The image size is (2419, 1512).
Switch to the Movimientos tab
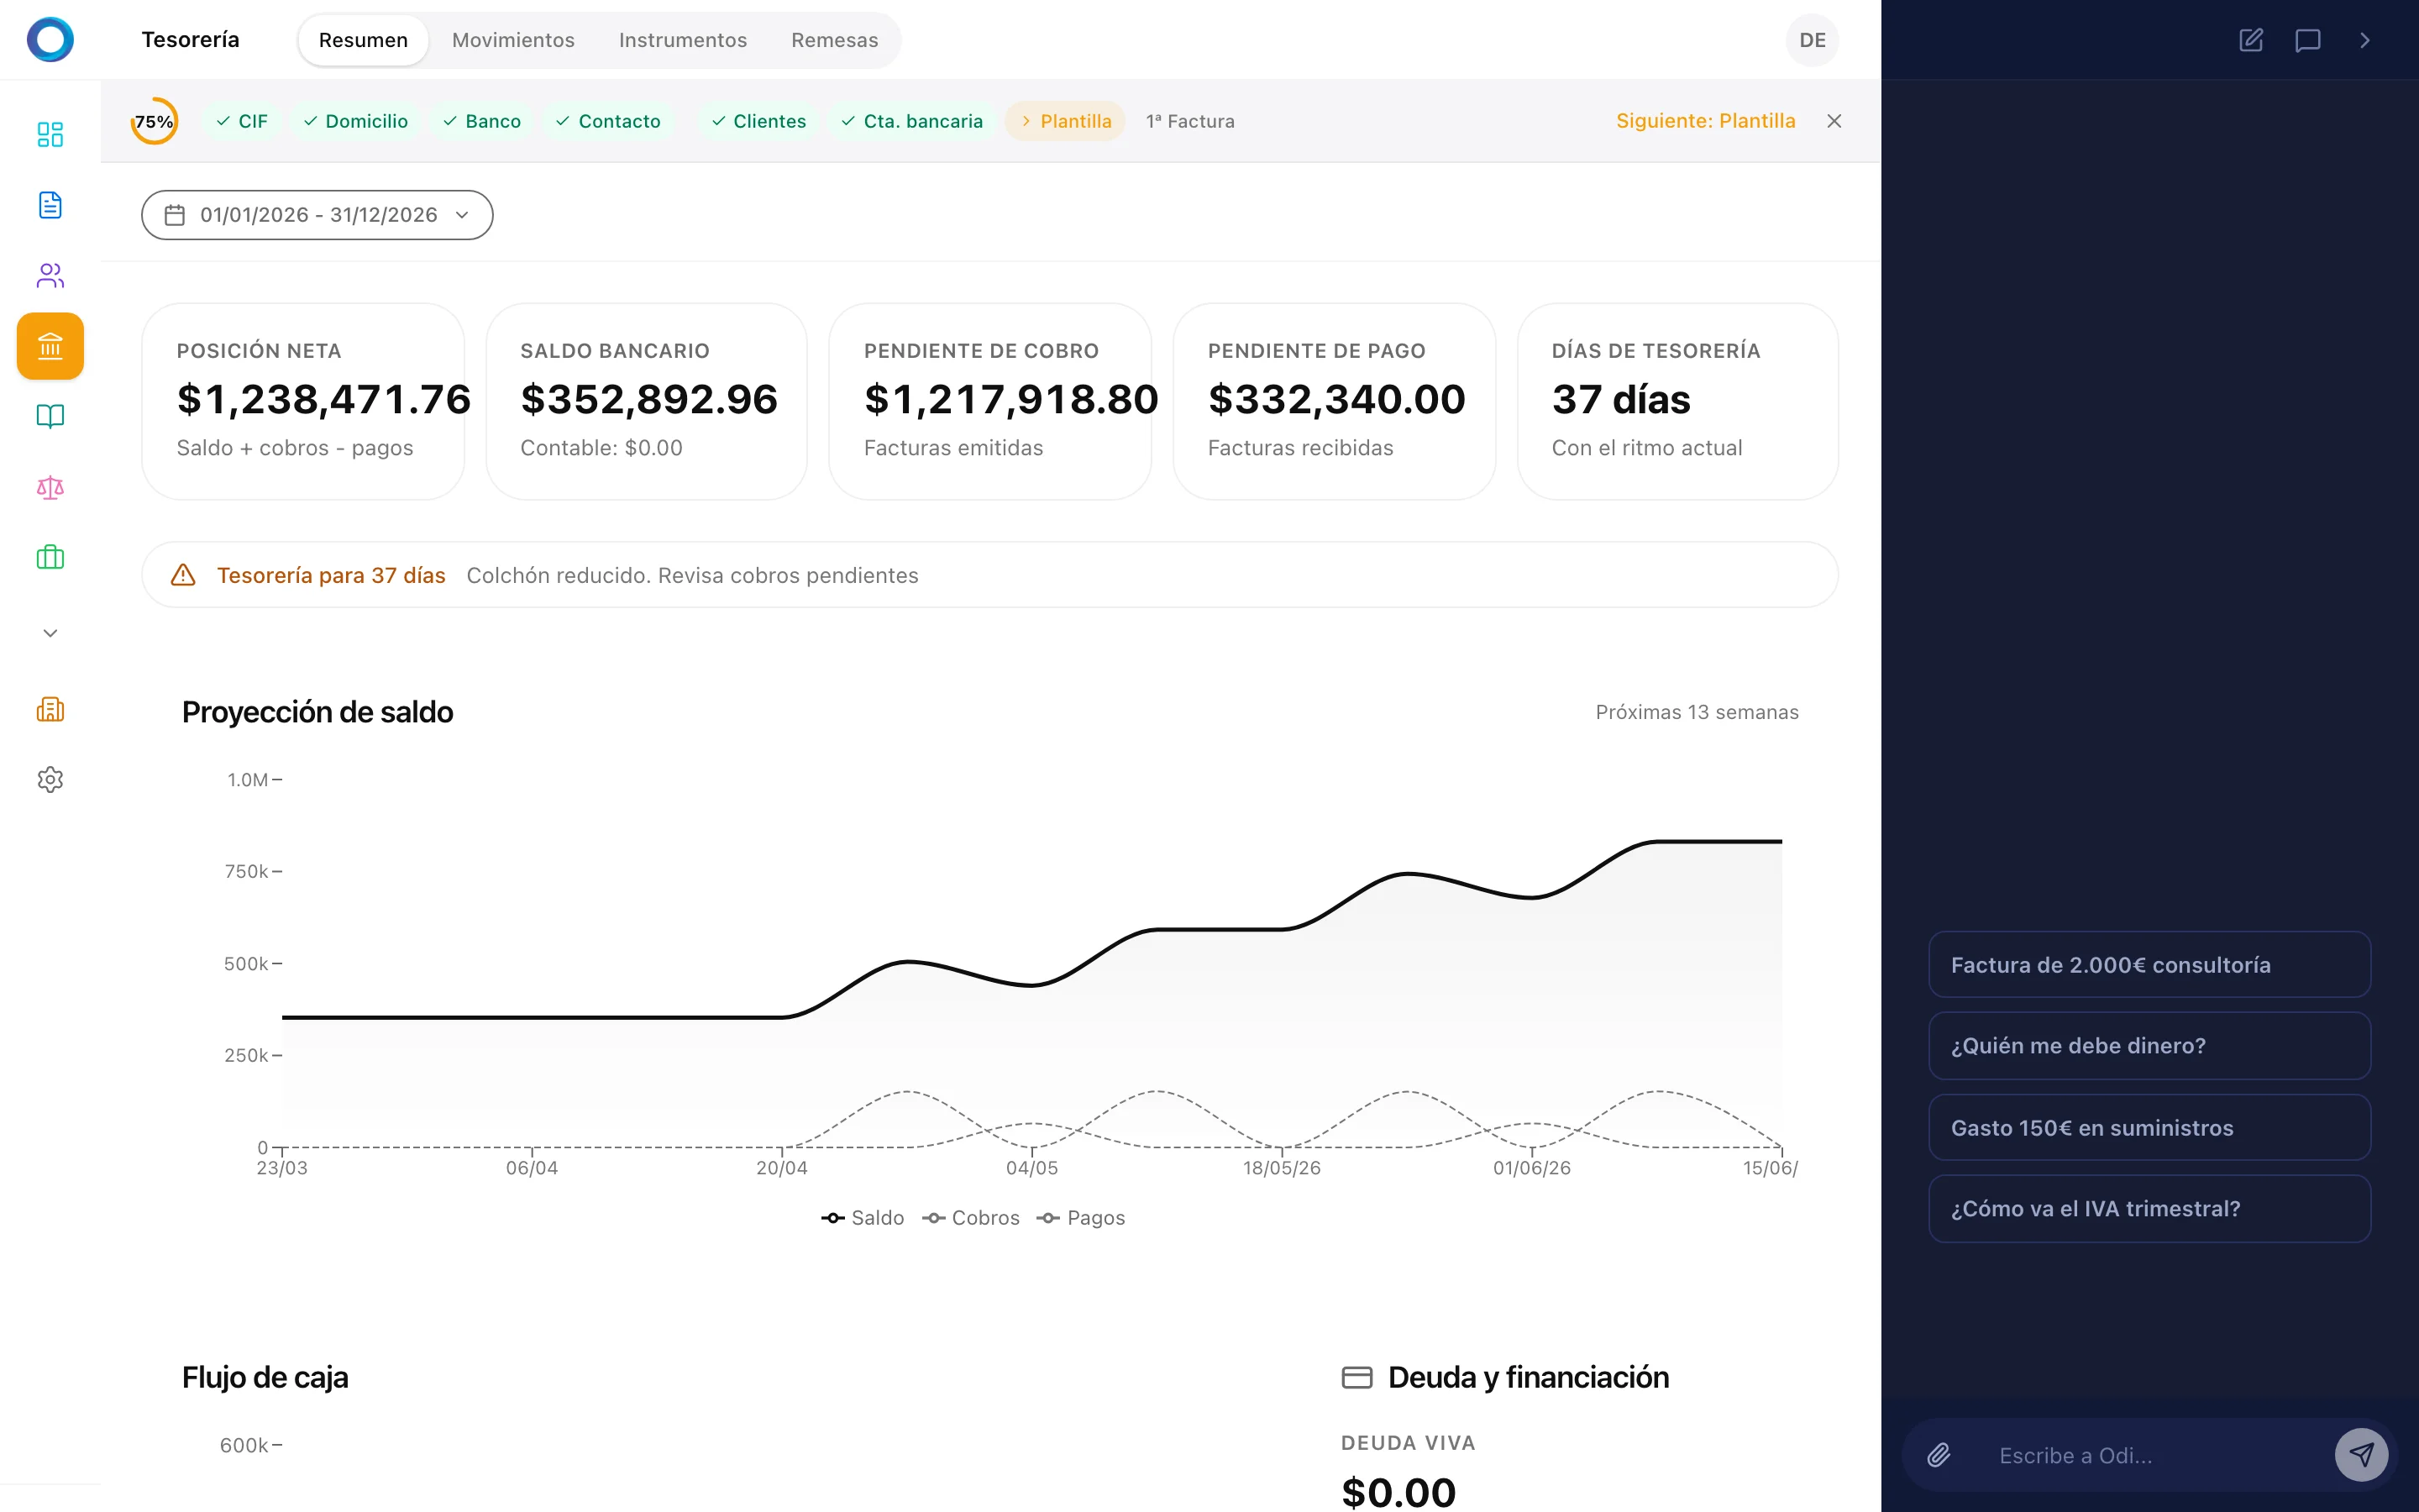513,40
